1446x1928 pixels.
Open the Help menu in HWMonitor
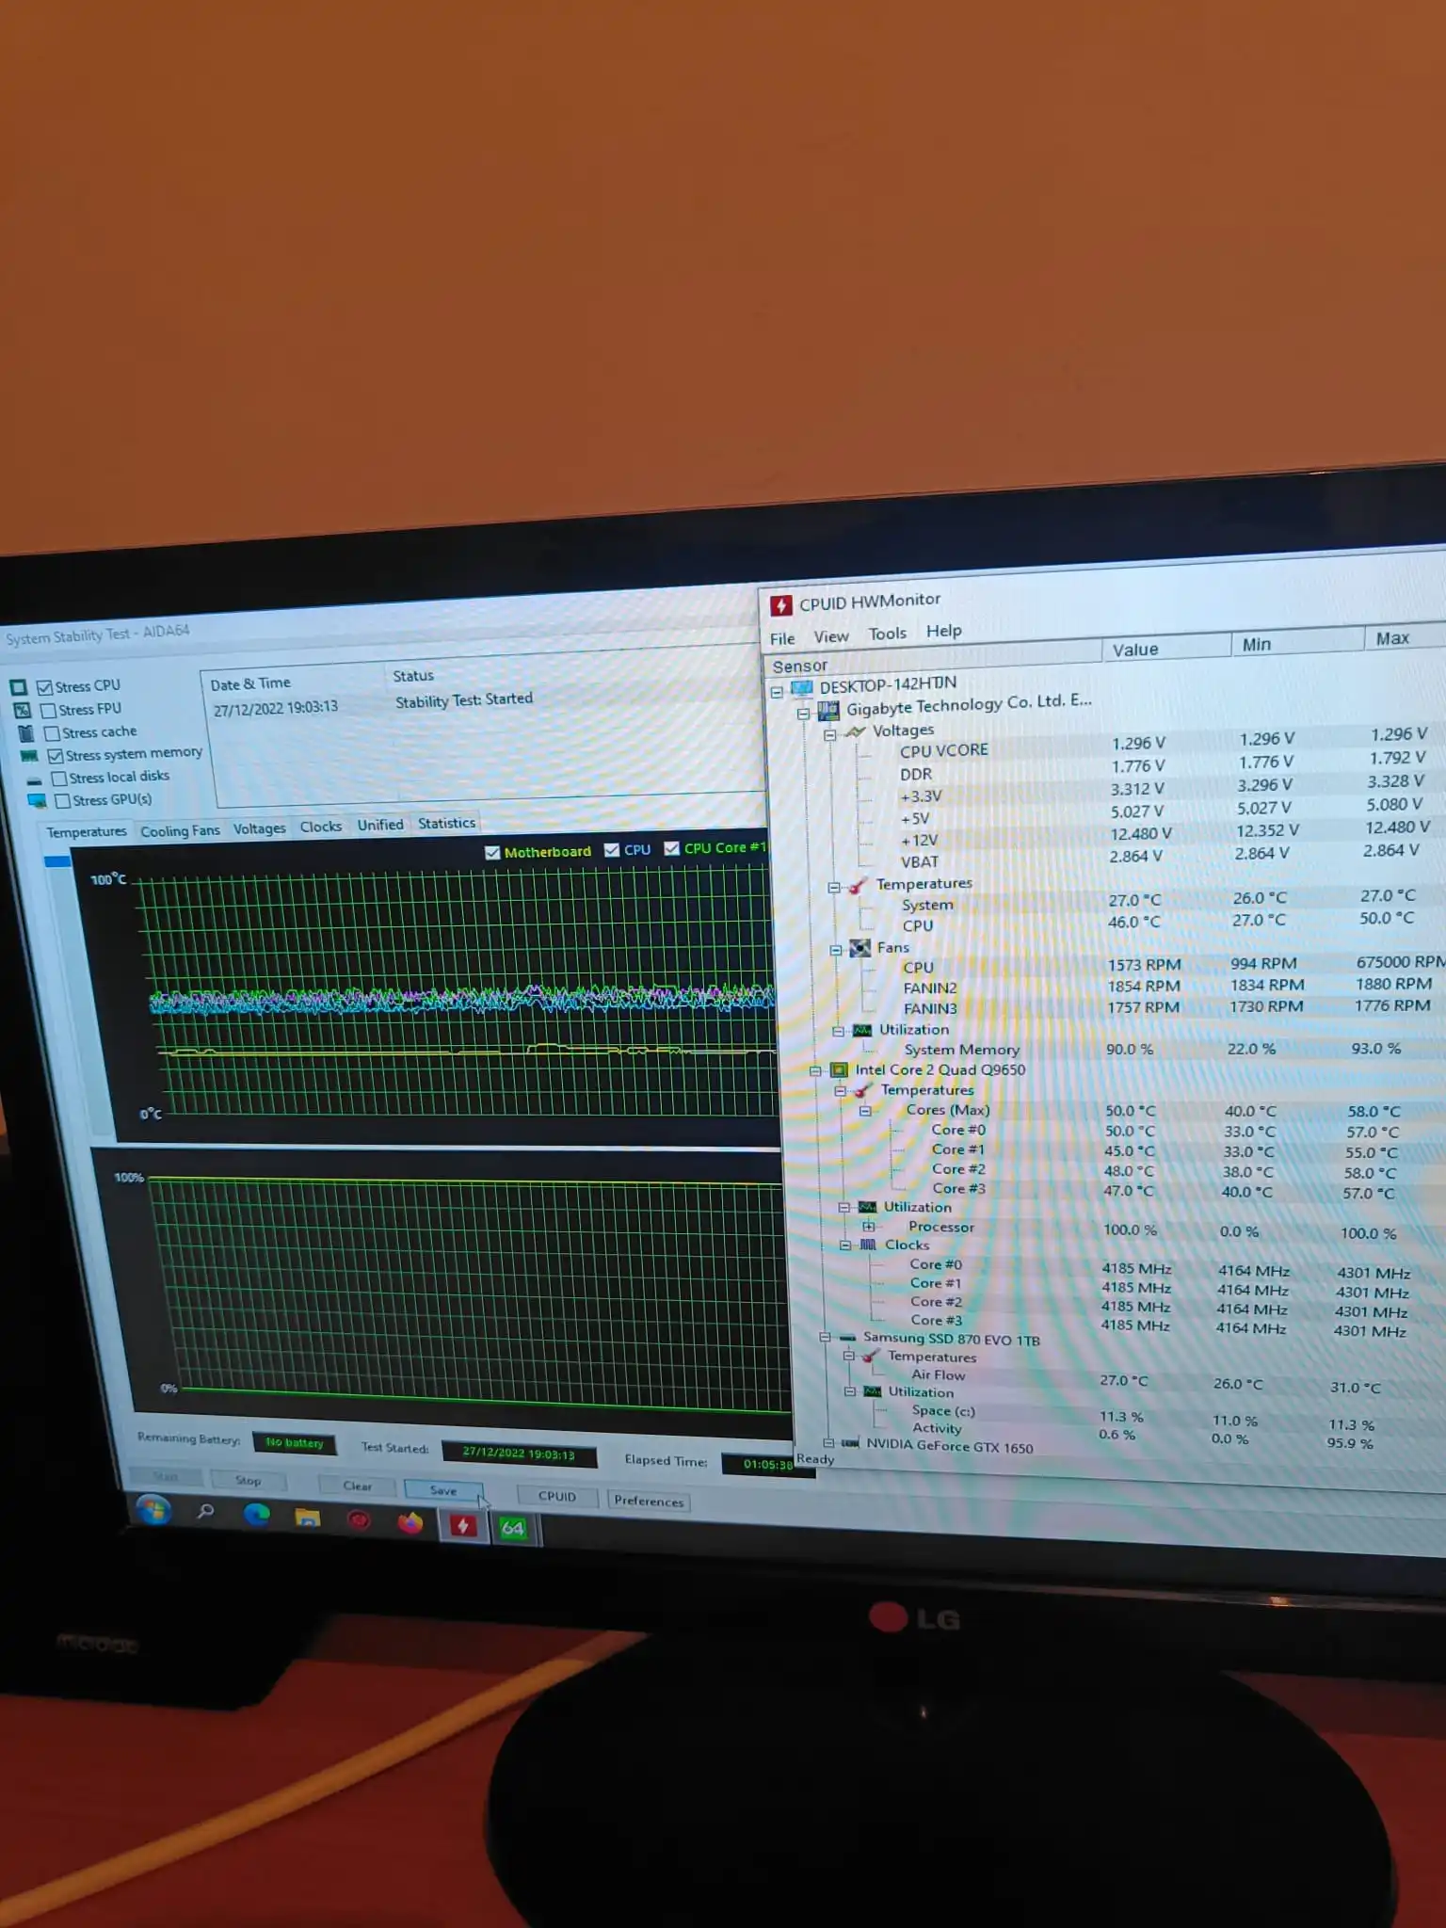pos(943,631)
